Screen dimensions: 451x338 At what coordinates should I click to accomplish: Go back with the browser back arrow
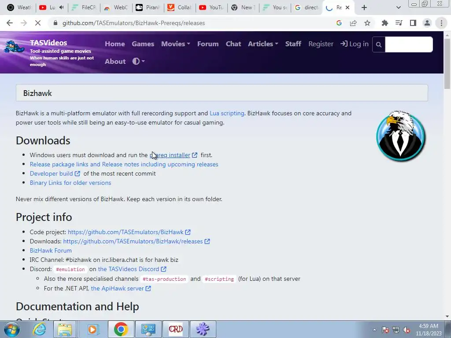(x=10, y=23)
